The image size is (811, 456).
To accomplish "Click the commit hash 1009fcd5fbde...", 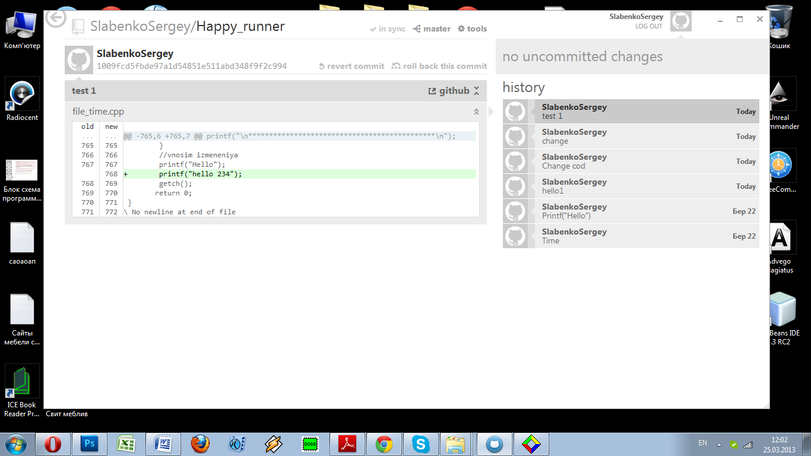I will click(192, 66).
